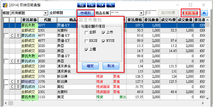Click U button on the 3376 部份成交 row

tap(18, 82)
